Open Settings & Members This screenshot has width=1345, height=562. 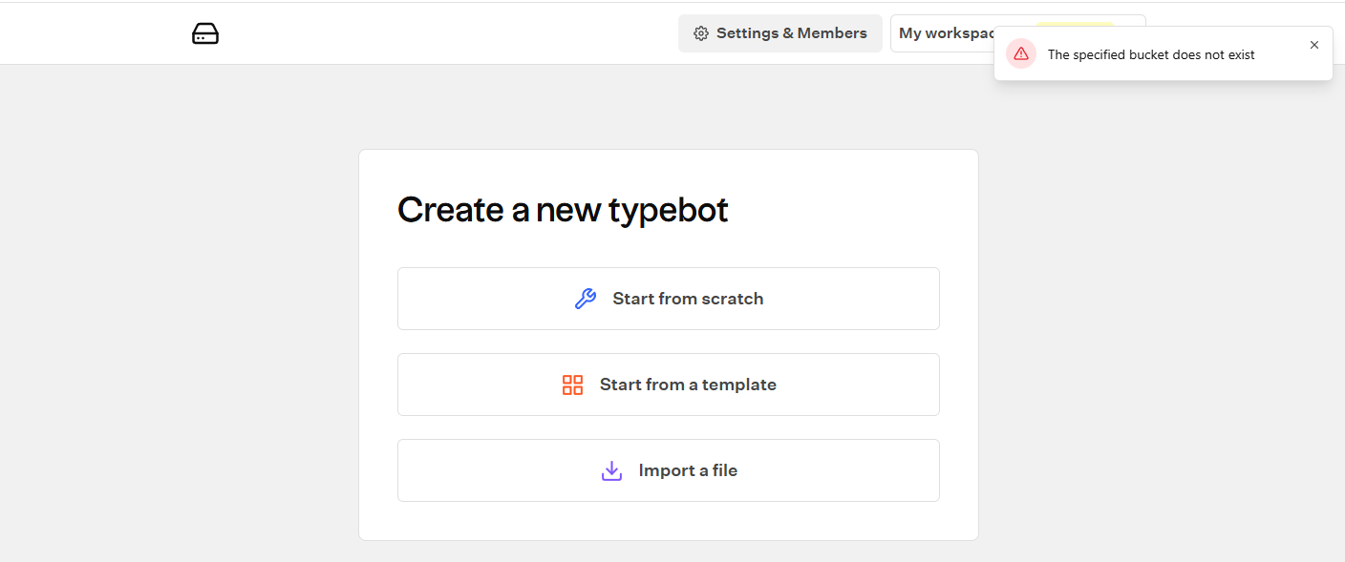[x=780, y=33]
